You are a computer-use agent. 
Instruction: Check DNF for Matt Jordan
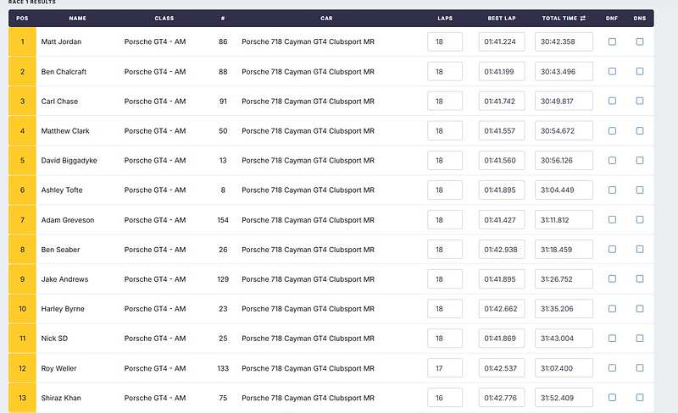point(612,41)
